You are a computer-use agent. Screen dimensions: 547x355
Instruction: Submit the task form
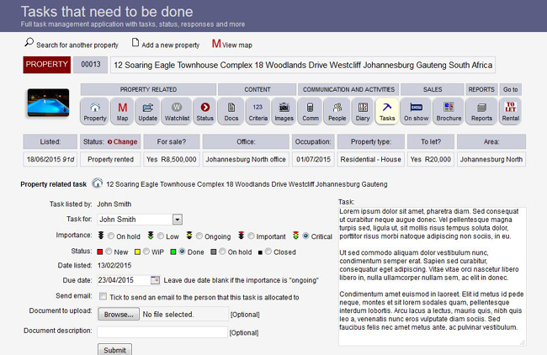tap(114, 350)
